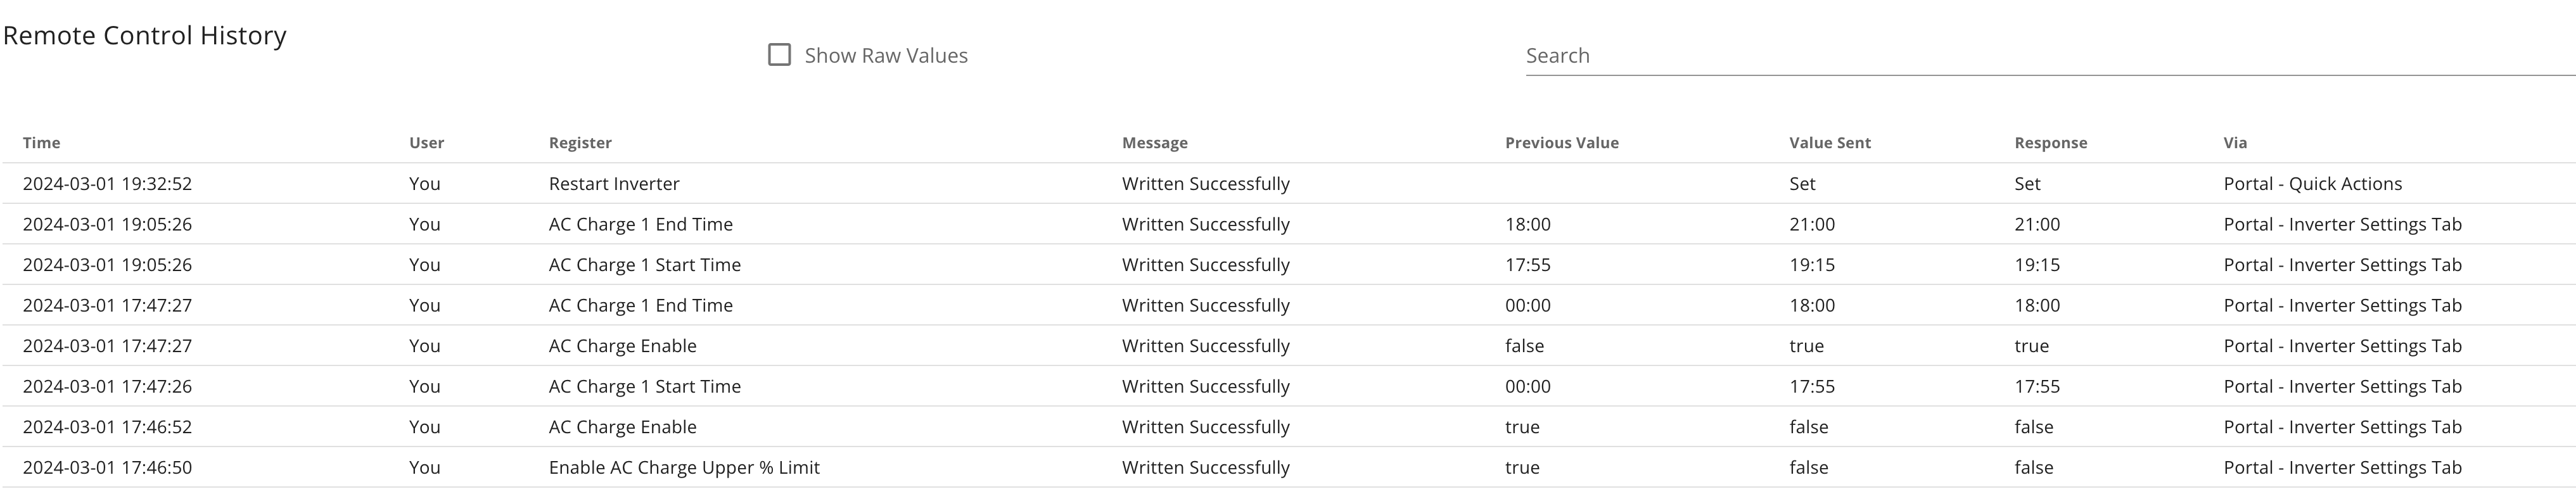The height and width of the screenshot is (494, 2576).
Task: Click the 2024-03-01 17:47:26 timestamp
Action: pyautogui.click(x=107, y=387)
